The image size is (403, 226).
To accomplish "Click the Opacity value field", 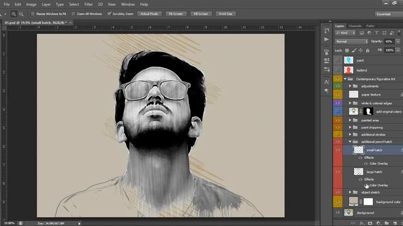I will tap(389, 41).
